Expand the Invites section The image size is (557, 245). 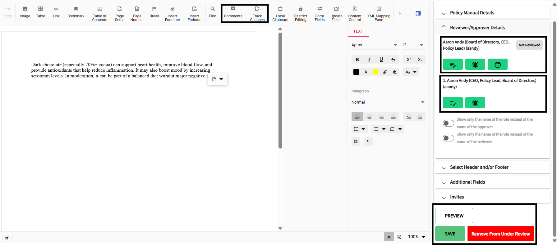pos(493,197)
